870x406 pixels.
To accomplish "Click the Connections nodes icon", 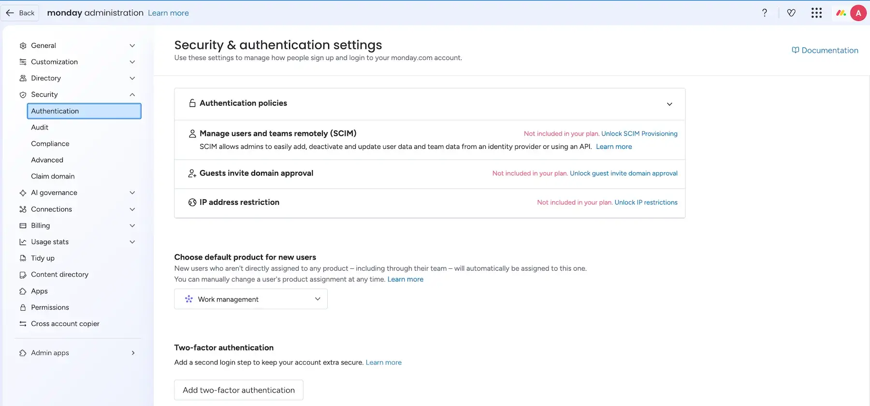I will click(23, 209).
